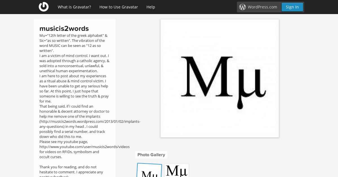Click the text "Please see my youtube page,"

64,142
